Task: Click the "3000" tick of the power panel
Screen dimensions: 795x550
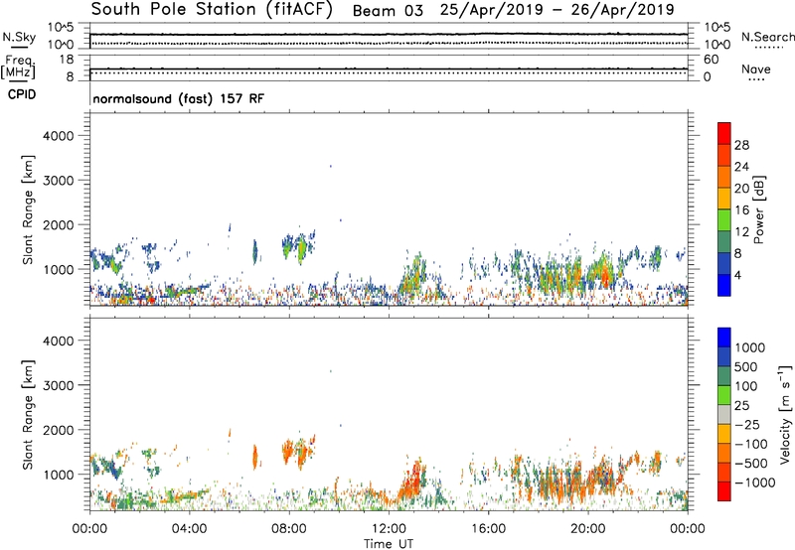Action: pyautogui.click(x=58, y=181)
